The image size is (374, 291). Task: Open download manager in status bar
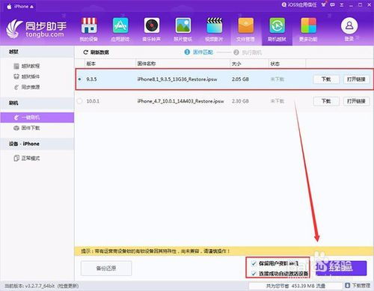point(358,286)
